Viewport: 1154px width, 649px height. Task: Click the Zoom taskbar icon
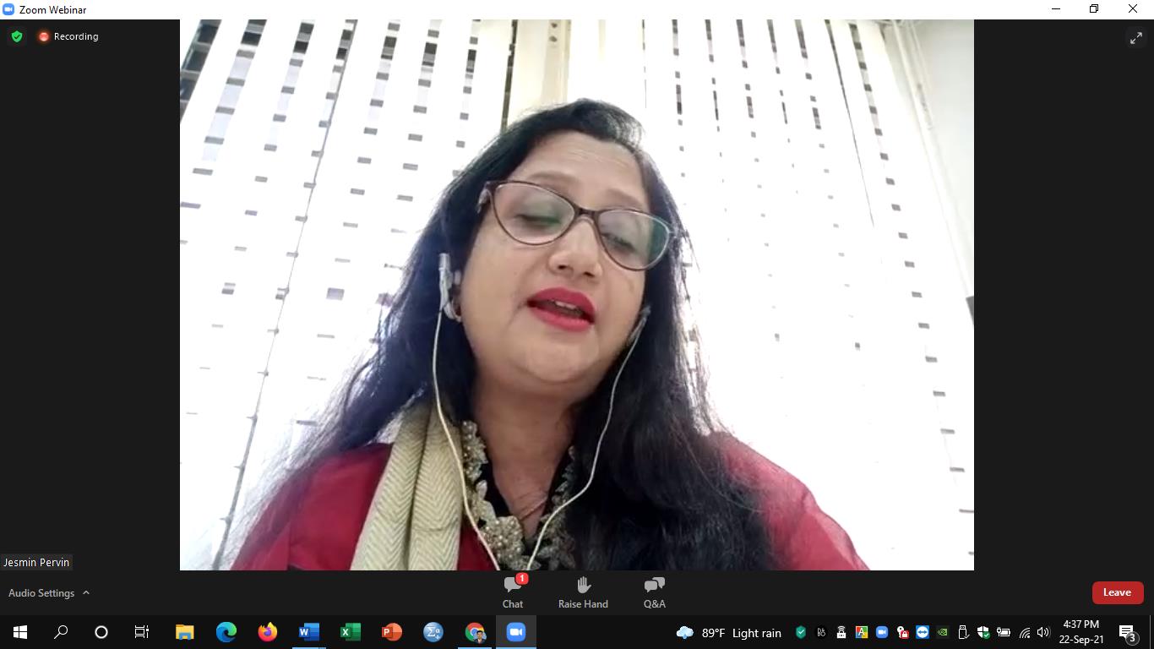click(x=516, y=632)
